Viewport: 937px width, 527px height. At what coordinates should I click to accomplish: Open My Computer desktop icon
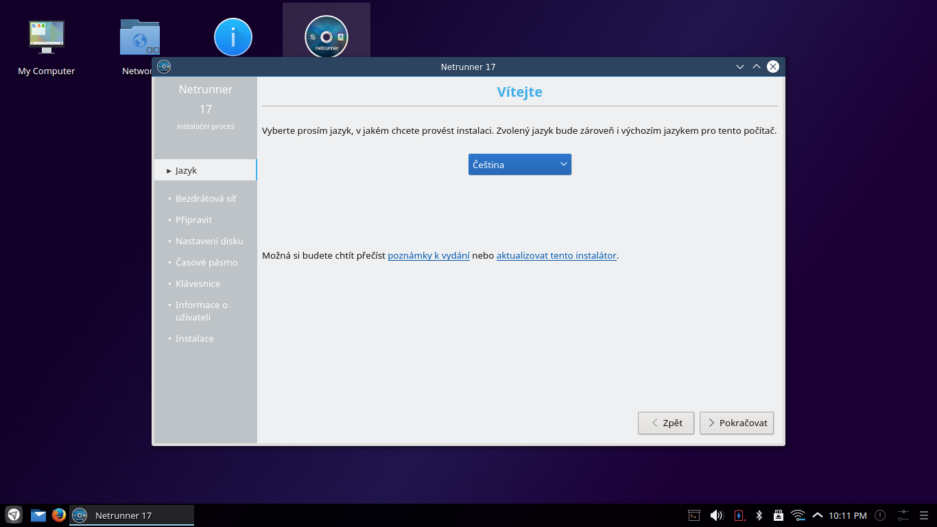click(x=46, y=47)
